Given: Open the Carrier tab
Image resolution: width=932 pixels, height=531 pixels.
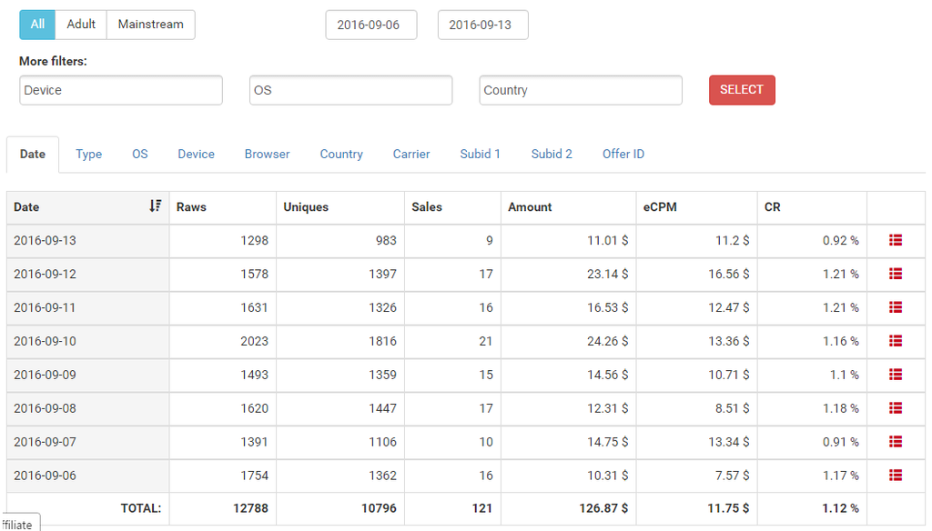Looking at the screenshot, I should pos(411,155).
